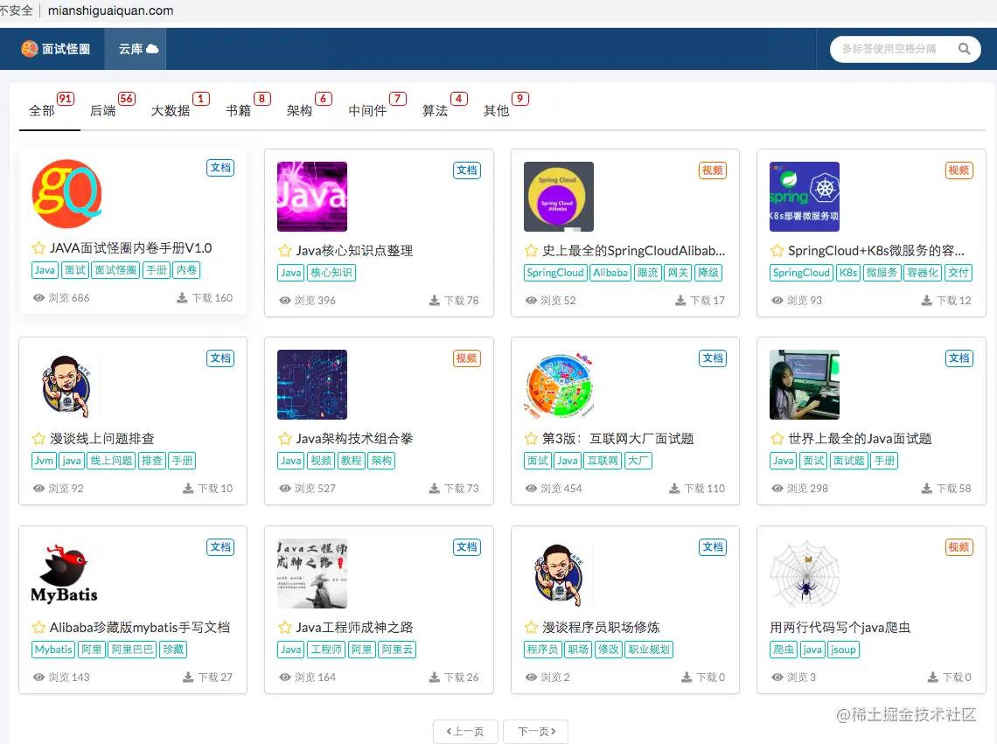Click the search magnifier icon
Screen dimensions: 997x744
point(964,49)
